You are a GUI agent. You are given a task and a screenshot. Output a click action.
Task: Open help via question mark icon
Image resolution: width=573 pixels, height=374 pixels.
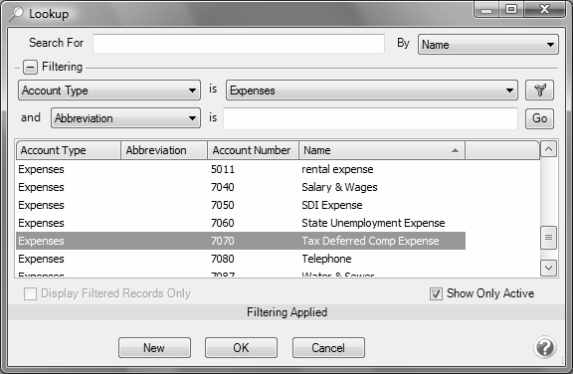pos(545,347)
